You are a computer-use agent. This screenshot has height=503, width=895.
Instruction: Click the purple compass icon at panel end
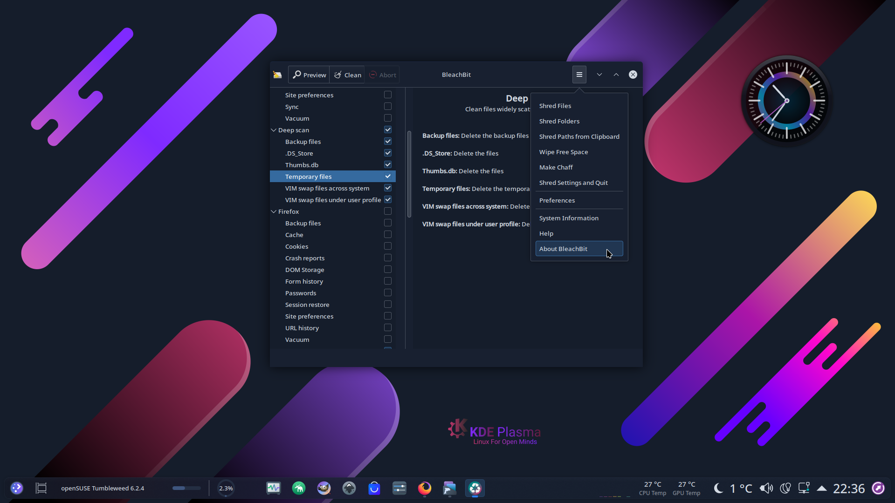pyautogui.click(x=878, y=488)
